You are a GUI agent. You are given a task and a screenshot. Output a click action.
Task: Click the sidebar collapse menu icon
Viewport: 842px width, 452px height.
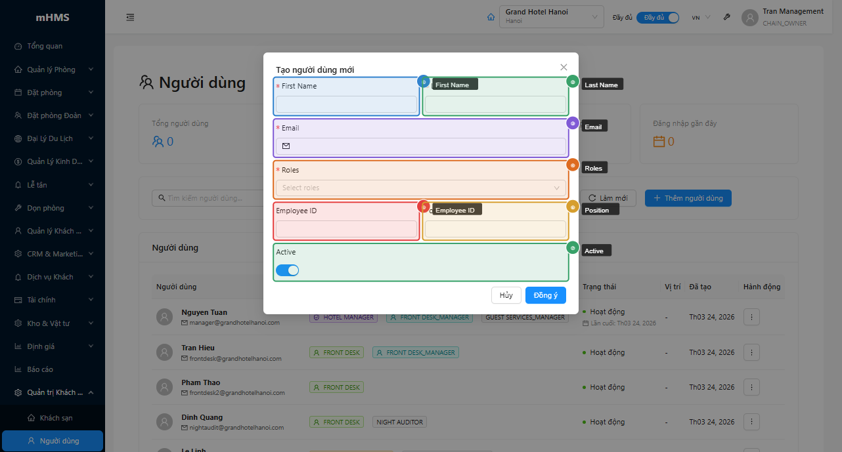130,17
